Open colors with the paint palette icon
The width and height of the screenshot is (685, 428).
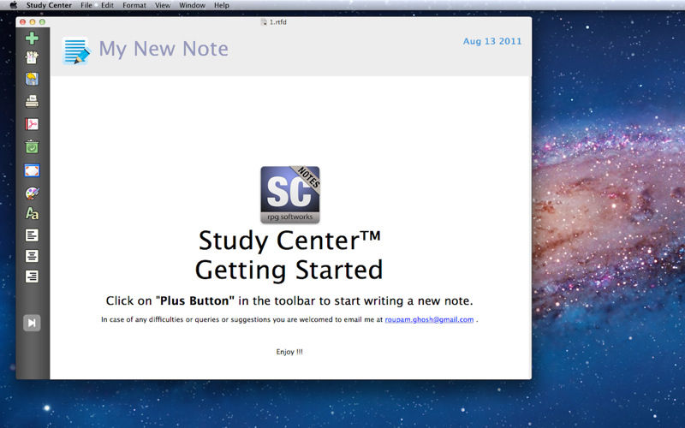point(32,193)
